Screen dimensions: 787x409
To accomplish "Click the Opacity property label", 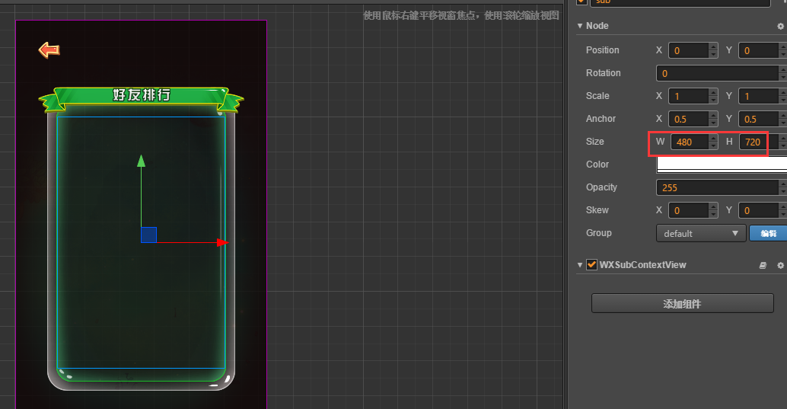I will click(x=601, y=187).
